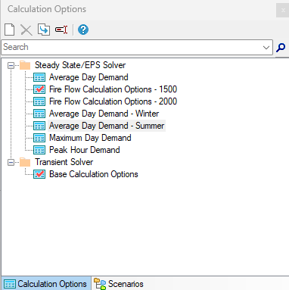Select Fire Flow Calculation Options - 2000
Screen dimensions: 289x290
(113, 101)
